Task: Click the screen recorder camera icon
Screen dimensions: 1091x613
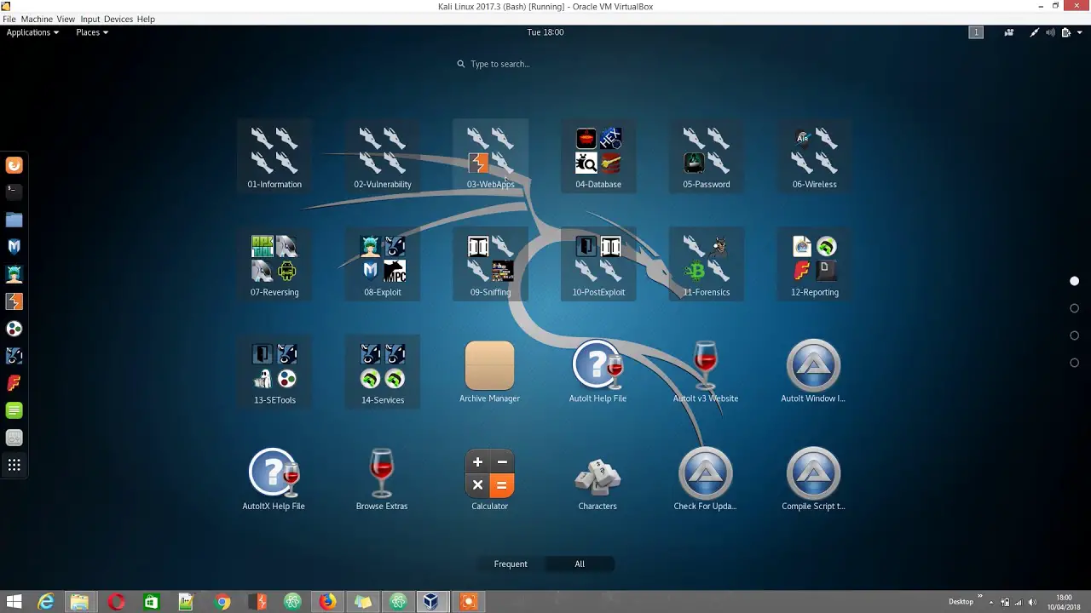Action: (1008, 32)
